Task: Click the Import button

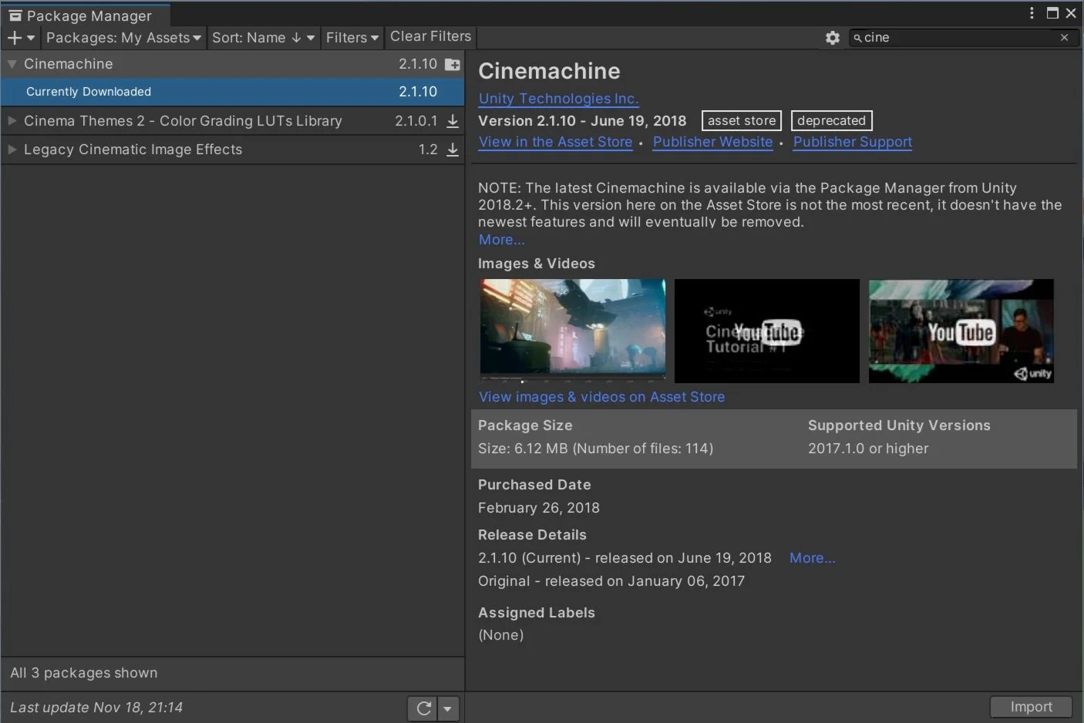Action: click(1031, 707)
